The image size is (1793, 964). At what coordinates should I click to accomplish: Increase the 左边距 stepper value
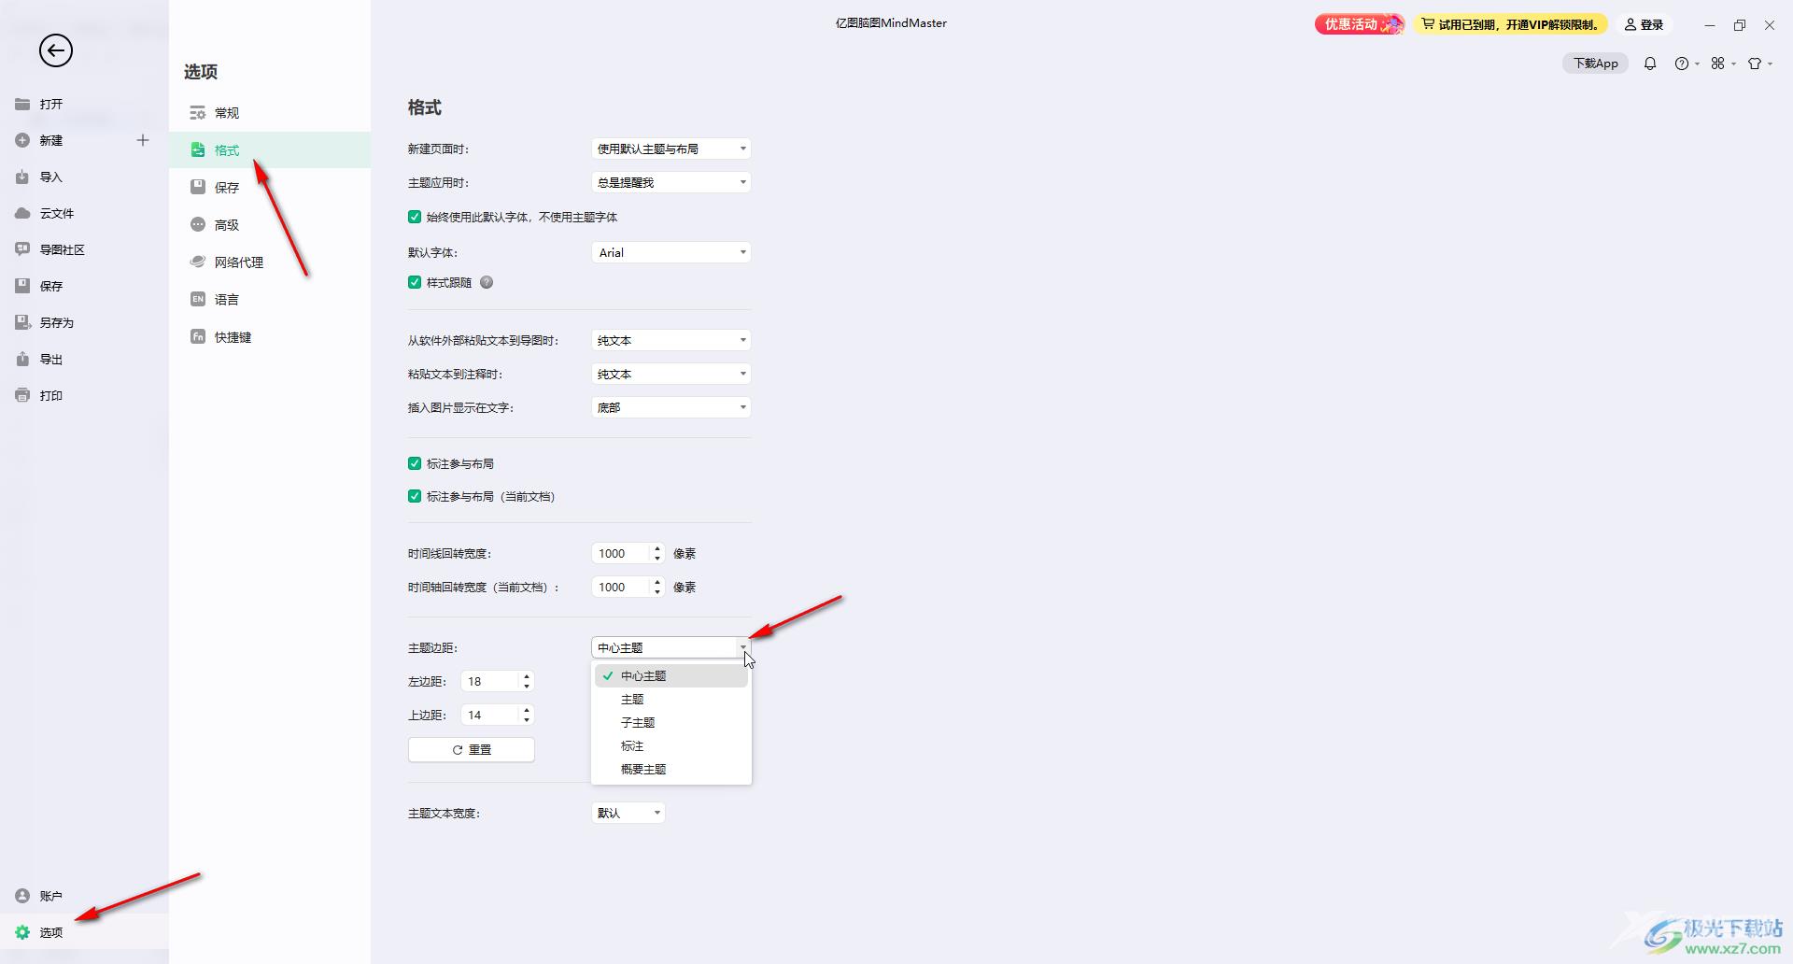point(527,676)
